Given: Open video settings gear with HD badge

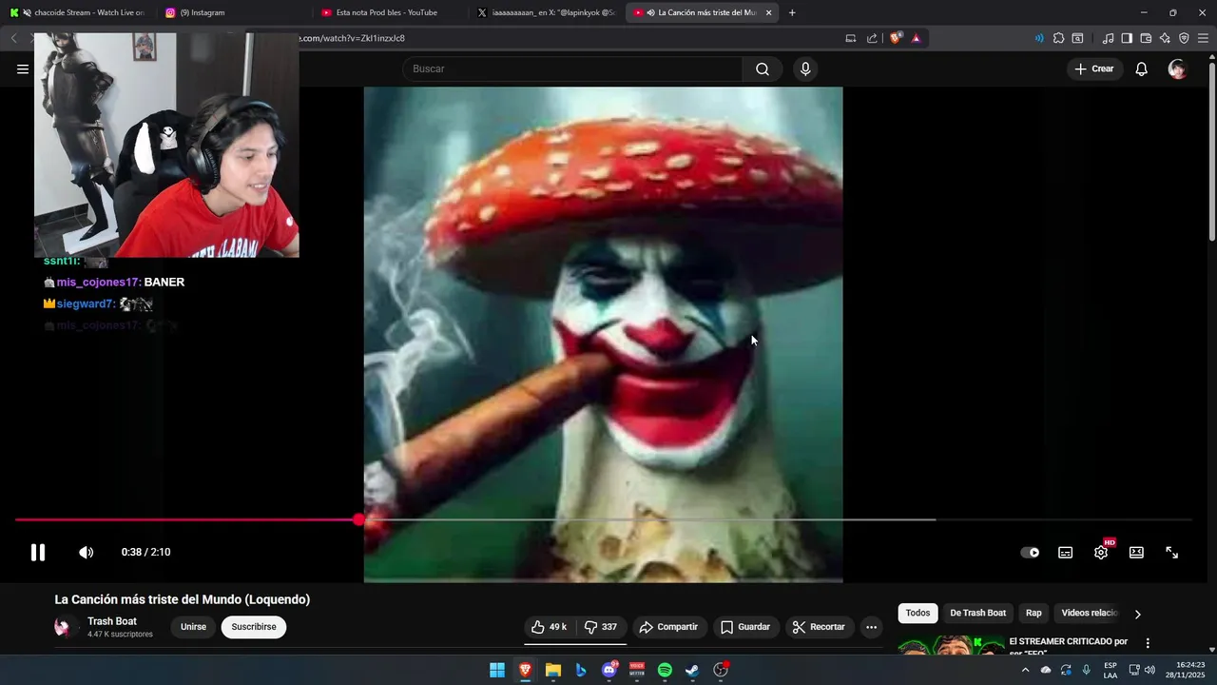Looking at the screenshot, I should [1101, 552].
